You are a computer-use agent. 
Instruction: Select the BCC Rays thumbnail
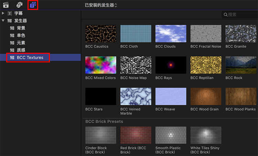(171, 65)
